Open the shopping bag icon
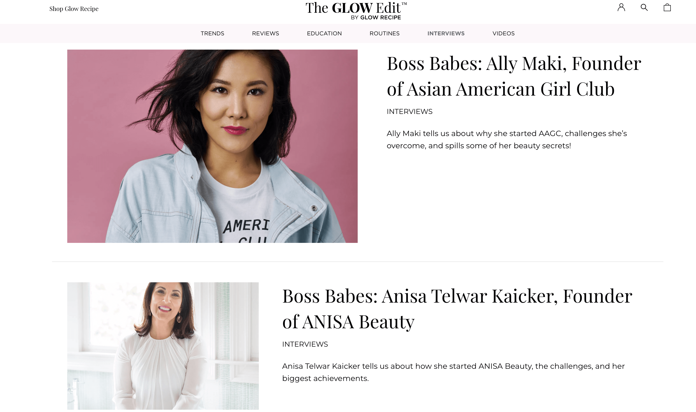 pos(667,7)
